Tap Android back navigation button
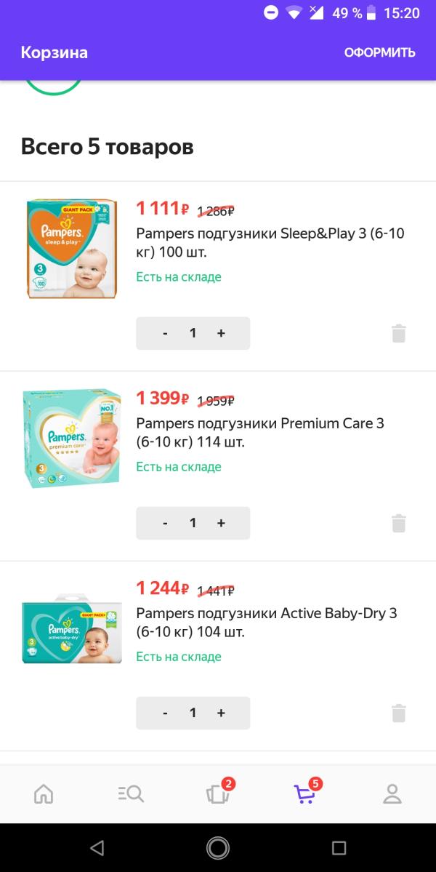This screenshot has height=872, width=436. pyautogui.click(x=97, y=847)
